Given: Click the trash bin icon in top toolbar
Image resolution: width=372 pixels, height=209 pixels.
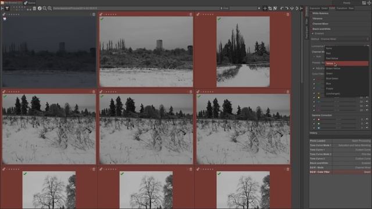Looking at the screenshot, I should pyautogui.click(x=34, y=8).
